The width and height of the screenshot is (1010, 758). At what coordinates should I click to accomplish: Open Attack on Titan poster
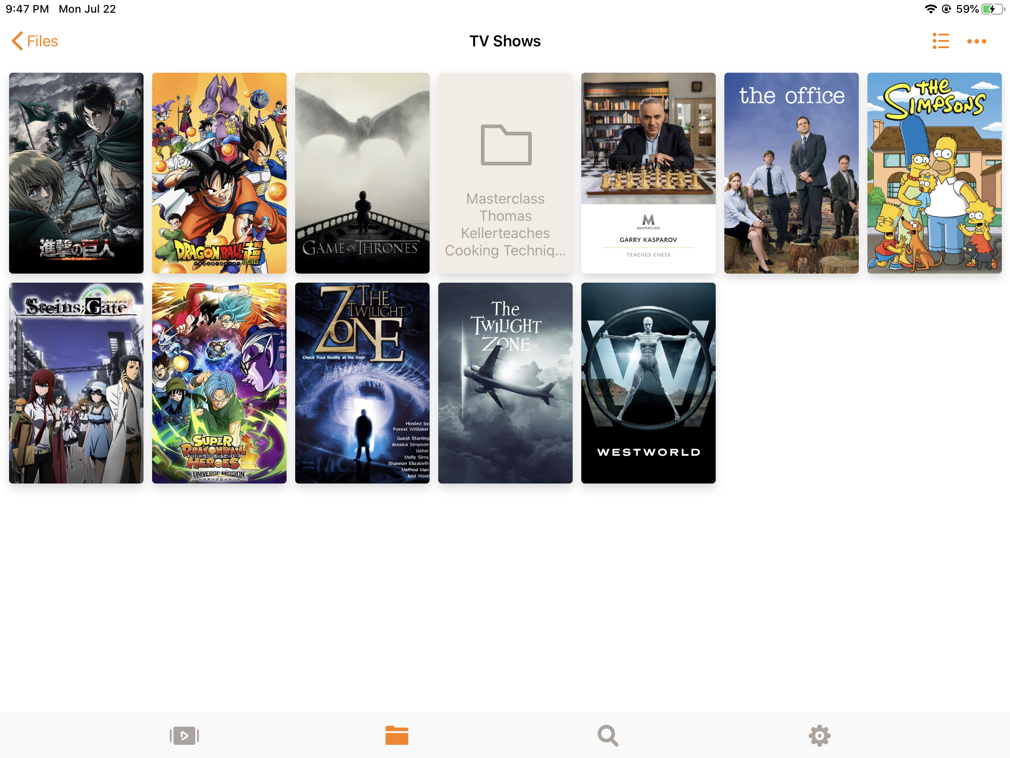76,173
